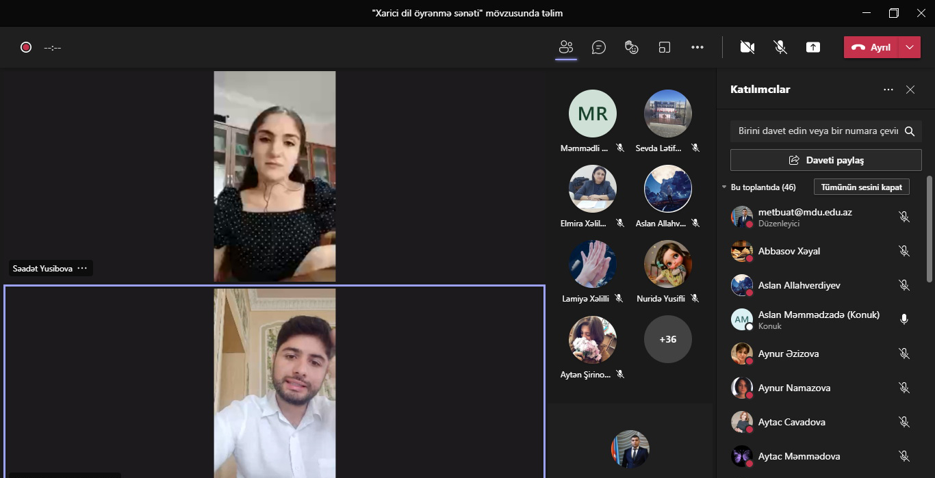Unmute your microphone in toolbar
Image resolution: width=935 pixels, height=478 pixels.
pyautogui.click(x=780, y=47)
